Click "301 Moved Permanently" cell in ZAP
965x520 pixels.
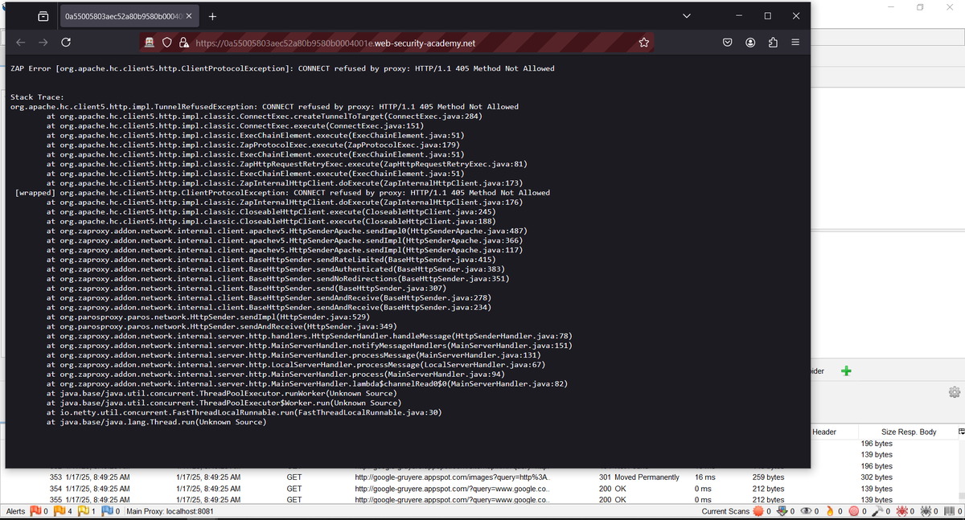(639, 477)
